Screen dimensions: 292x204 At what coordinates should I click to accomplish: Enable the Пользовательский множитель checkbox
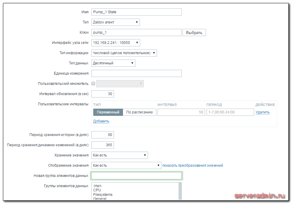pyautogui.click(x=93, y=84)
